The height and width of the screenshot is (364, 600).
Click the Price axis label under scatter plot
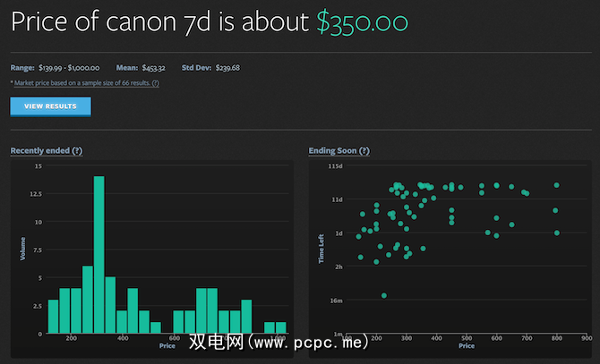tap(467, 346)
